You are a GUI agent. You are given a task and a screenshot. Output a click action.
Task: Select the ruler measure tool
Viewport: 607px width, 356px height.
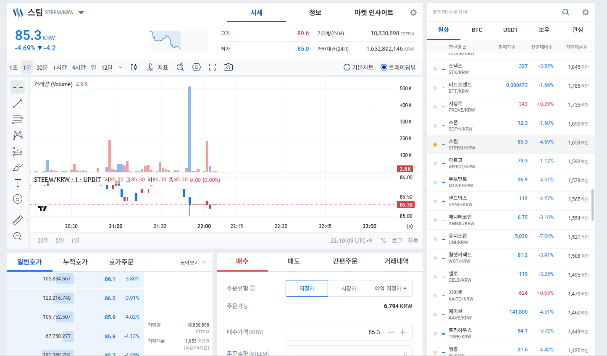18,220
